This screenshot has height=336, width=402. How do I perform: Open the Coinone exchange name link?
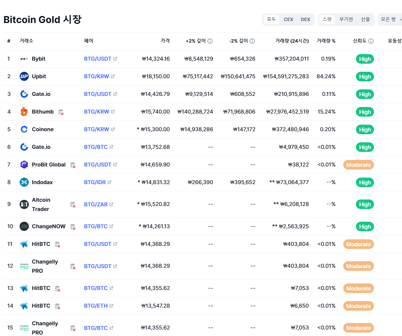[x=43, y=129]
